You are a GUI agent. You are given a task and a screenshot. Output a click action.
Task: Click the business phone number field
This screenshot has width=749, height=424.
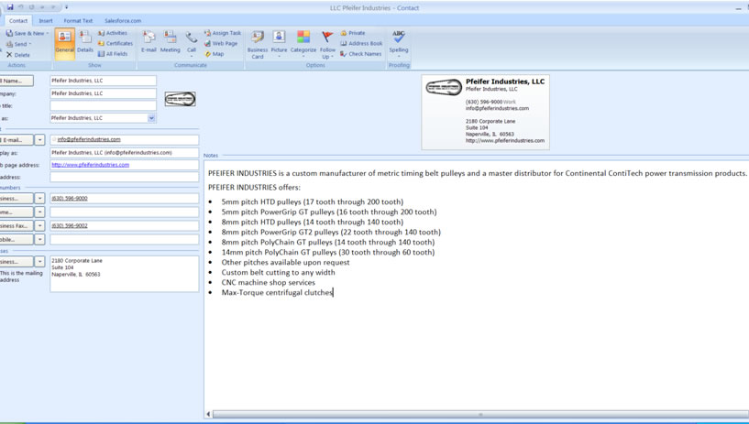coord(124,199)
